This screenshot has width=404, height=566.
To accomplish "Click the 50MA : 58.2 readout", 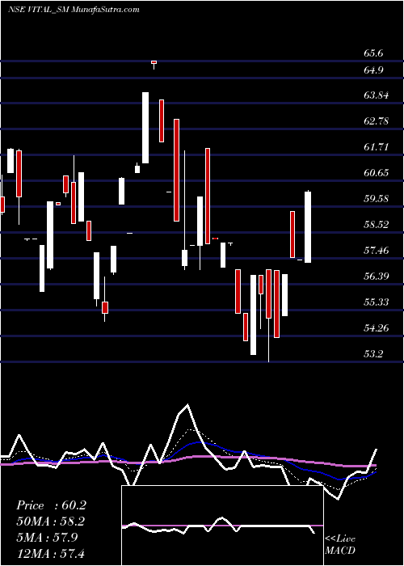I will [51, 522].
